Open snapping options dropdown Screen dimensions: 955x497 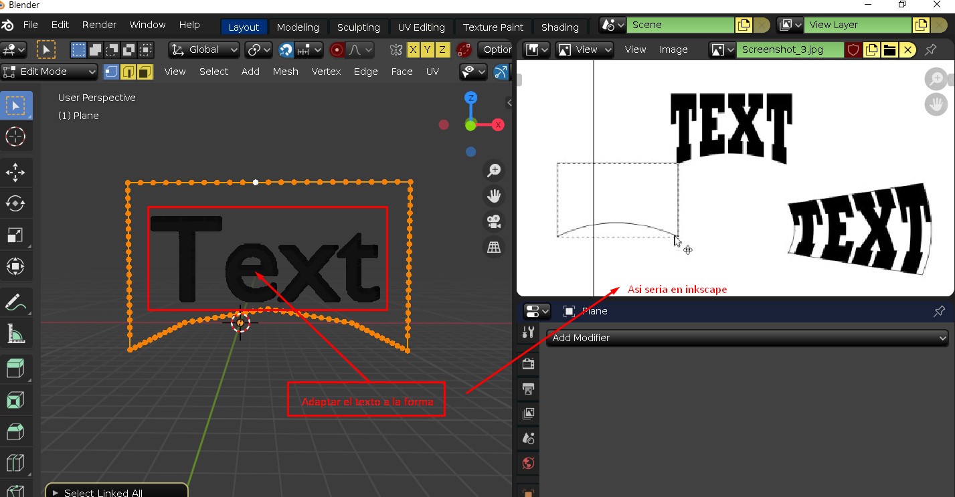[x=309, y=50]
